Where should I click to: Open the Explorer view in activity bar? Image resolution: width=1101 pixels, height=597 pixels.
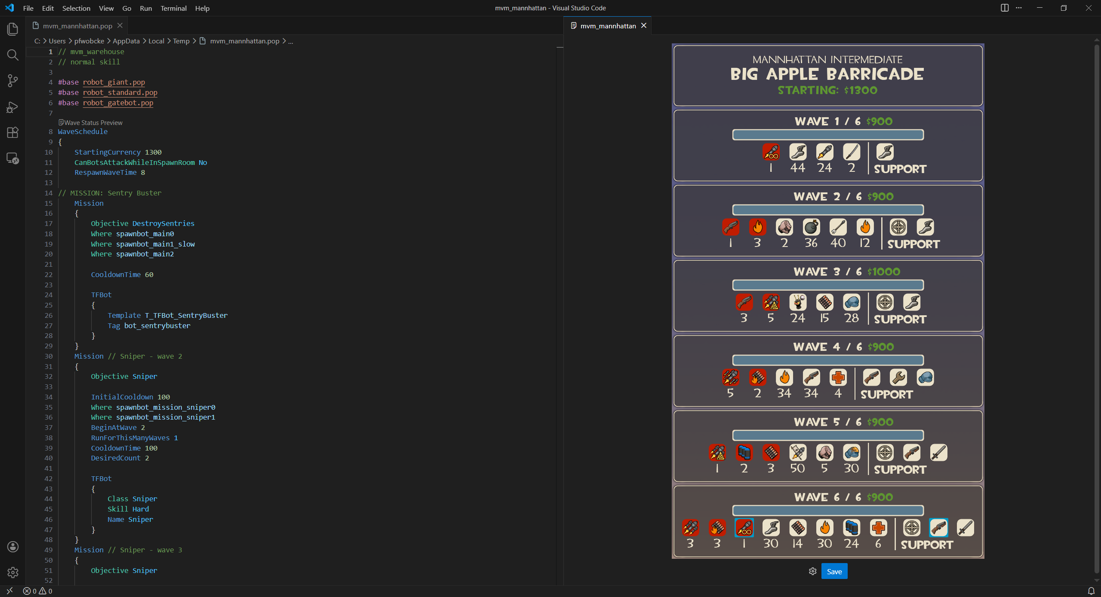pos(12,29)
